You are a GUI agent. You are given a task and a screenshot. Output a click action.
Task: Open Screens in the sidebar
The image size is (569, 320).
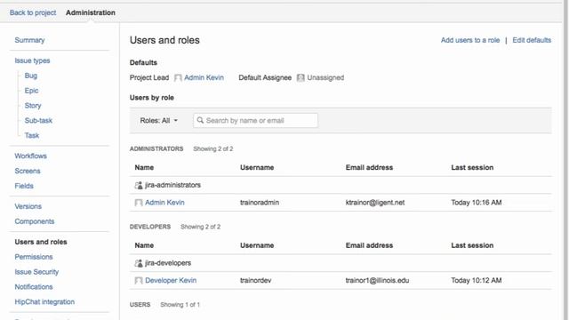tap(28, 171)
